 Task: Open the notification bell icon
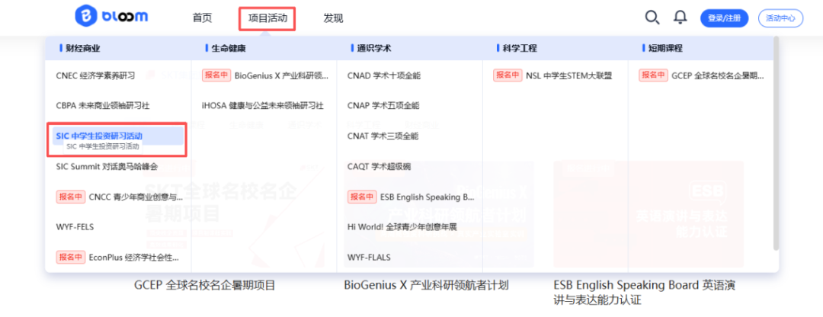(x=680, y=18)
